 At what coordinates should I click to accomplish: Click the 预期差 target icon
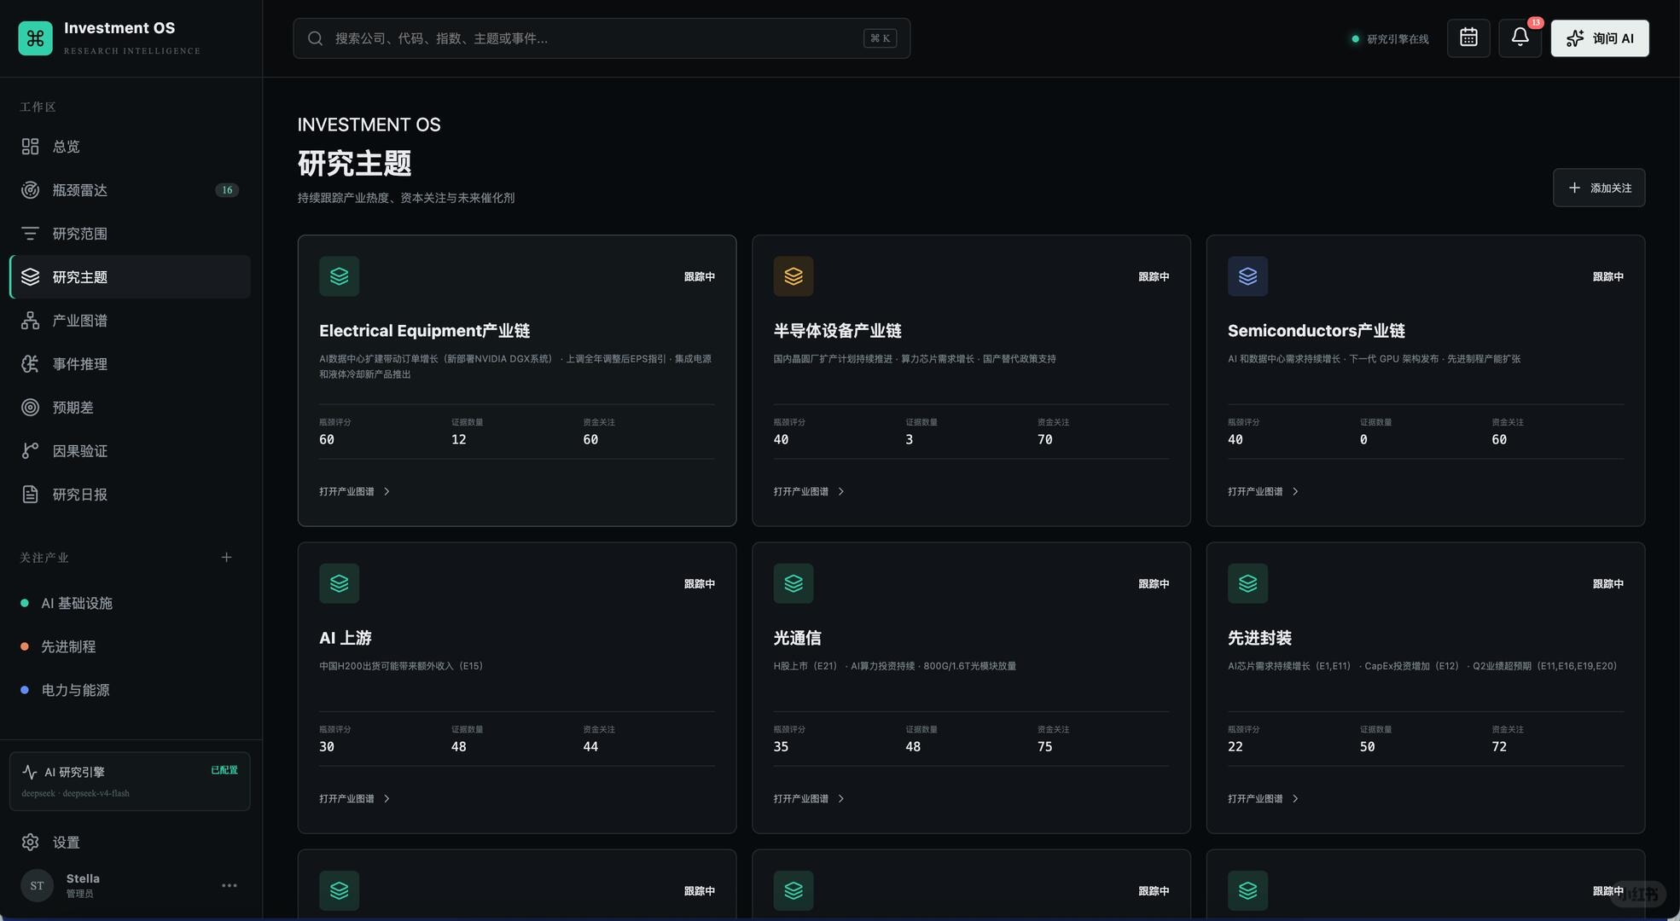click(31, 408)
